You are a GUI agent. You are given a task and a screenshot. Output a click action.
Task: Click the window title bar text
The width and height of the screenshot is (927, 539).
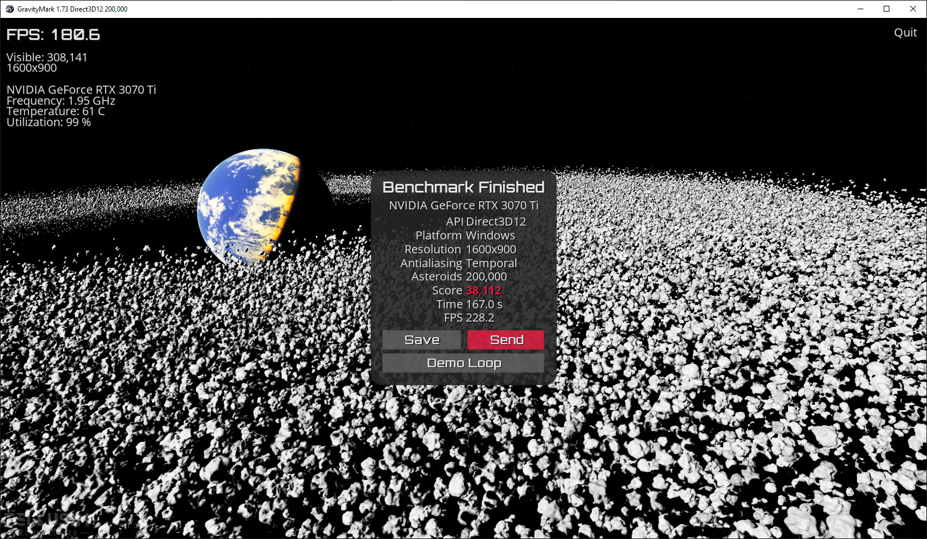(x=72, y=9)
